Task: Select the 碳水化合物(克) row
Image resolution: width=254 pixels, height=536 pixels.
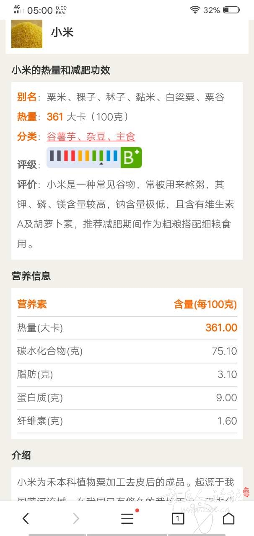Action: click(127, 351)
